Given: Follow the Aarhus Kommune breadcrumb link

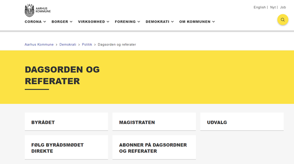Looking at the screenshot, I should [x=39, y=45].
